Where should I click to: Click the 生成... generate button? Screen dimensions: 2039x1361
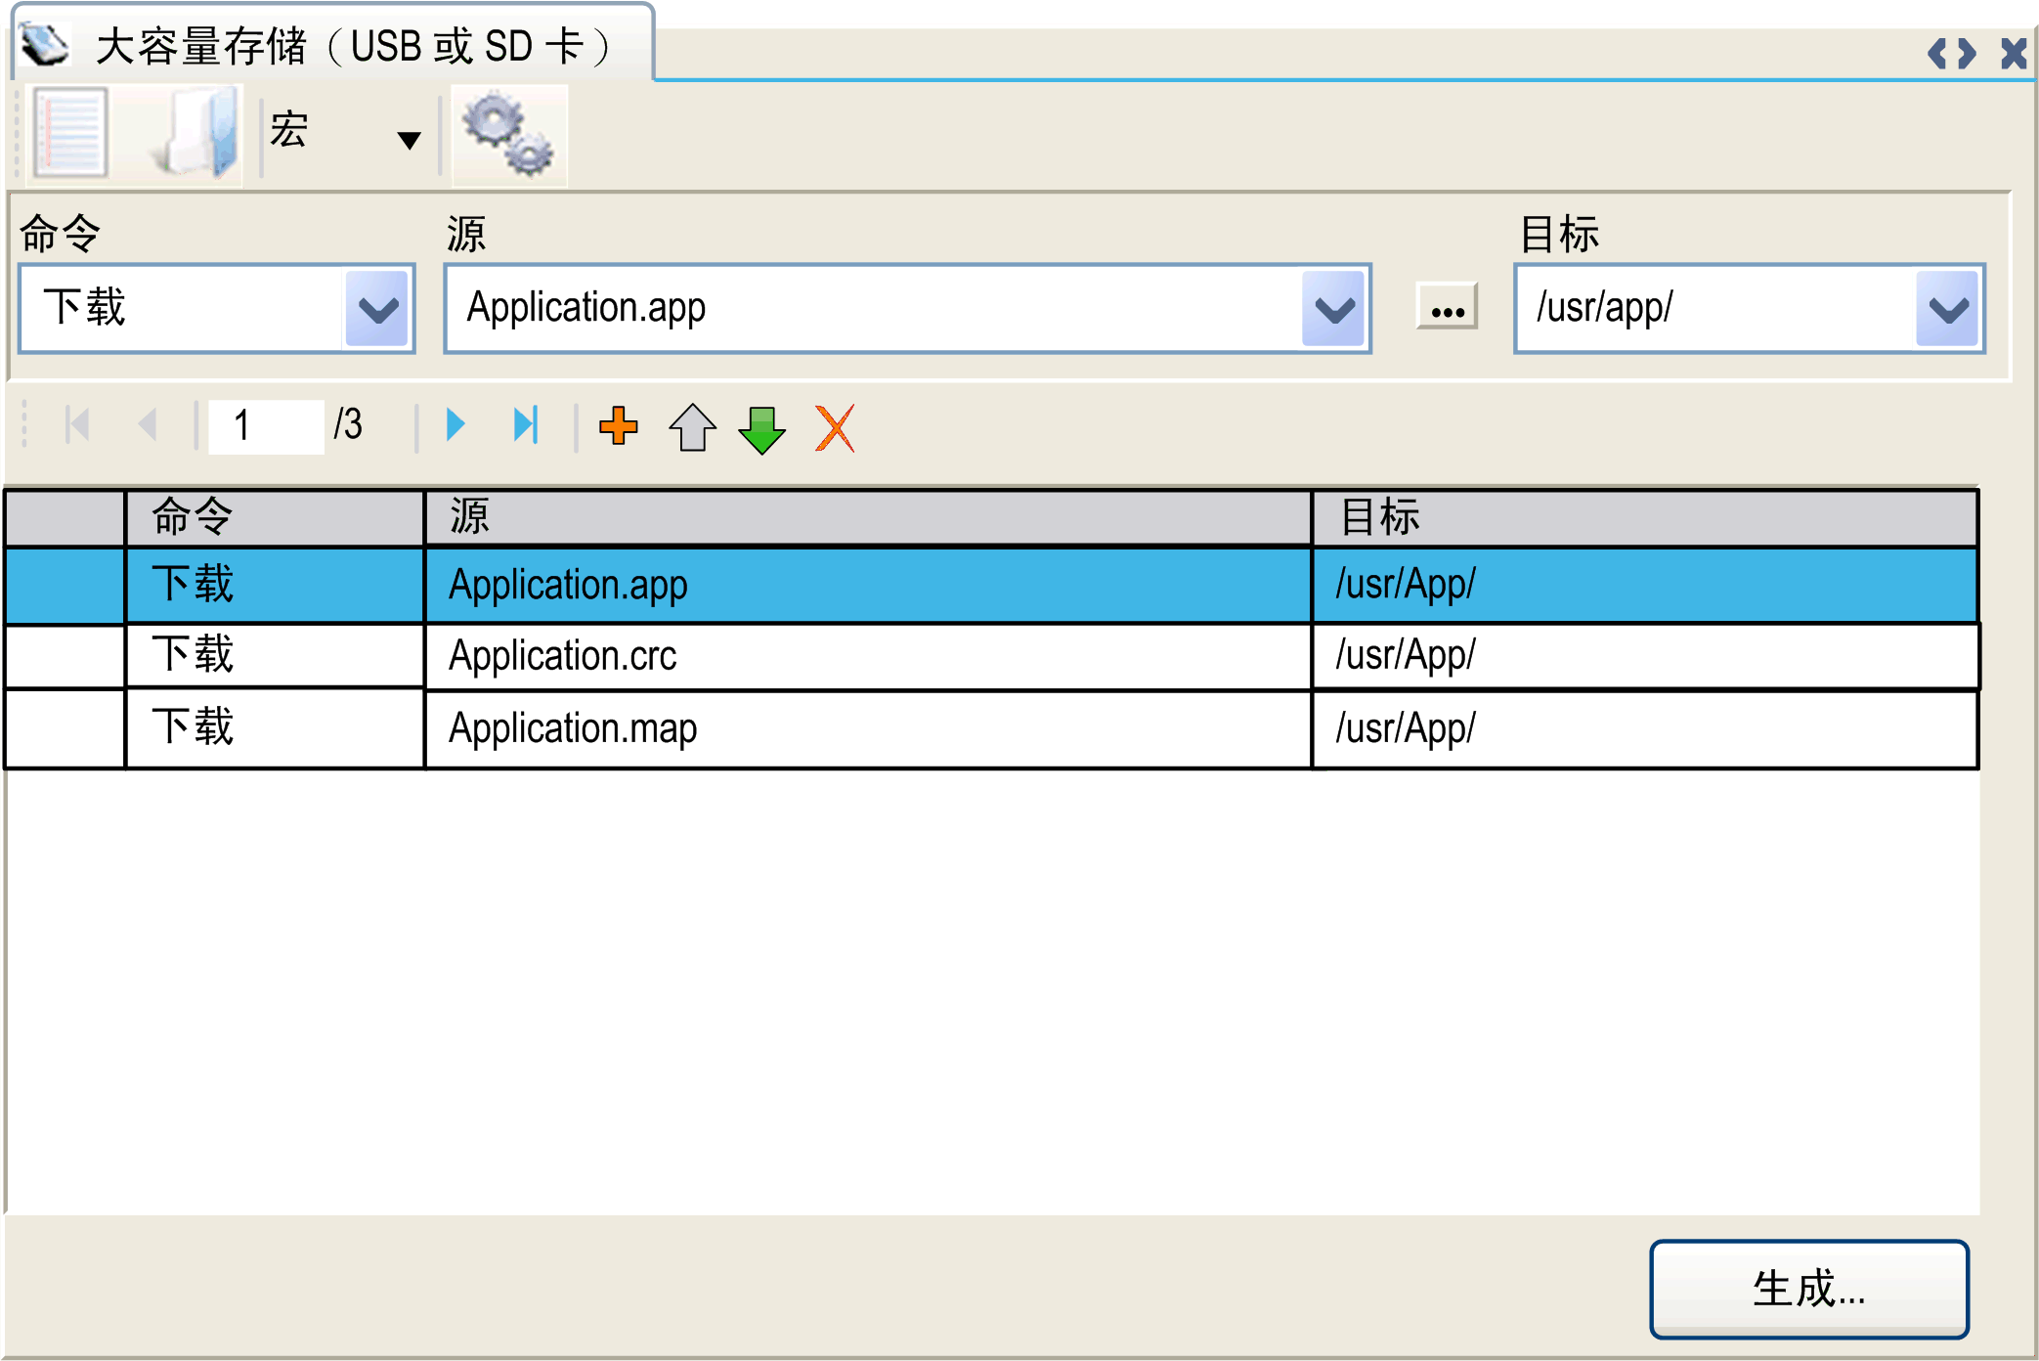[1808, 1289]
